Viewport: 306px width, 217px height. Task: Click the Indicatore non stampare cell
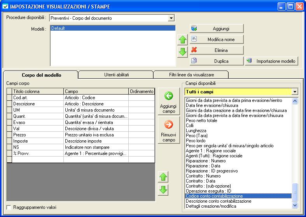(96, 147)
